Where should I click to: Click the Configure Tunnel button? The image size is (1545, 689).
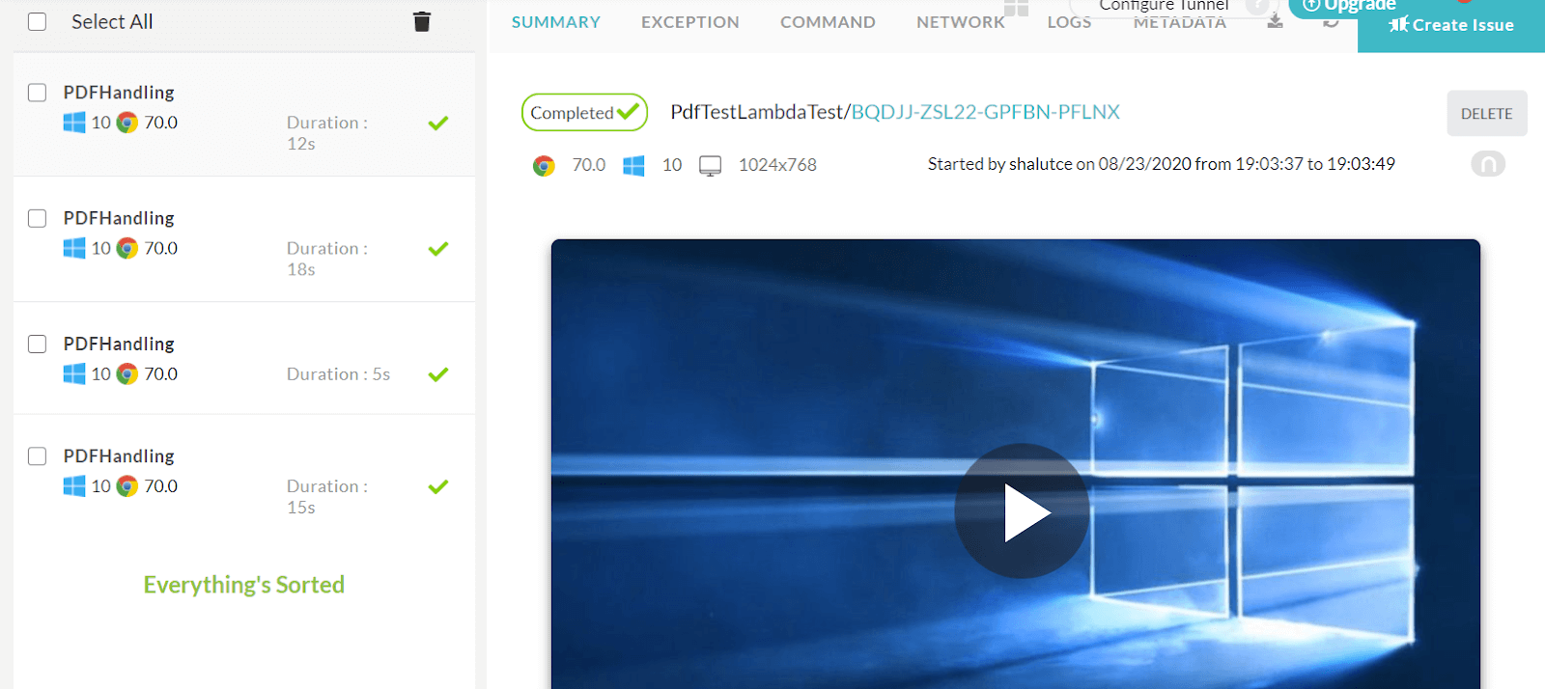[x=1165, y=7]
